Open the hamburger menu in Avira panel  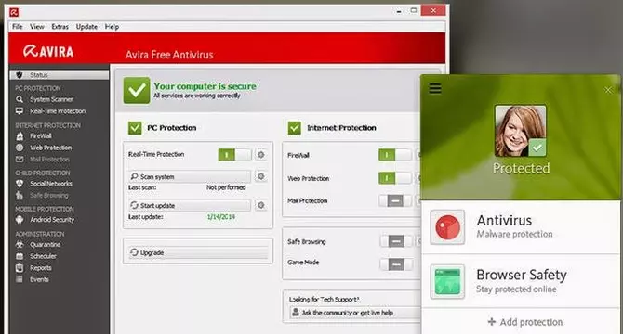click(435, 89)
